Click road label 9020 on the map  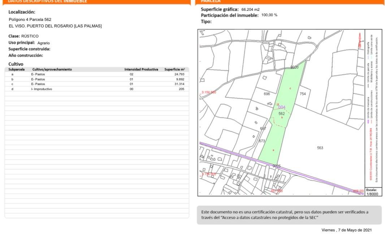tap(294, 67)
